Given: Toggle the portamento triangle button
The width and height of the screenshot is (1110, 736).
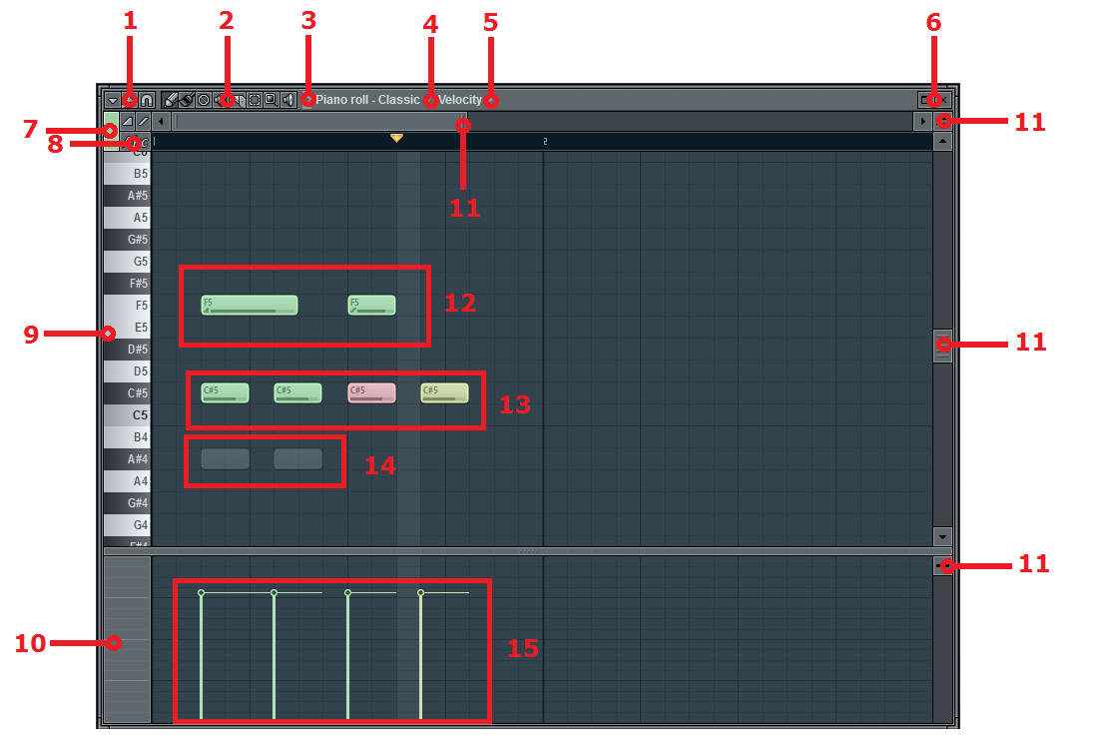Looking at the screenshot, I should [128, 121].
